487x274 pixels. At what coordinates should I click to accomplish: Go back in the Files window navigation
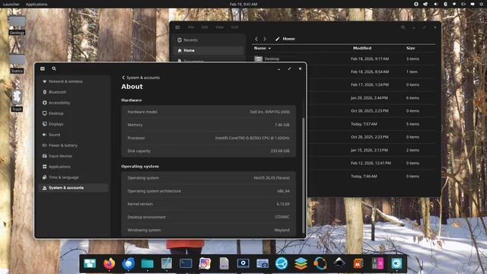(x=256, y=39)
